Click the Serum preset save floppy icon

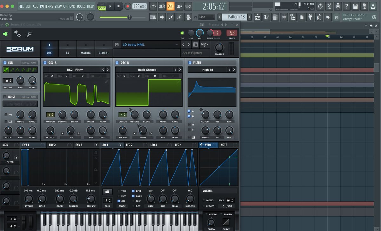(117, 45)
